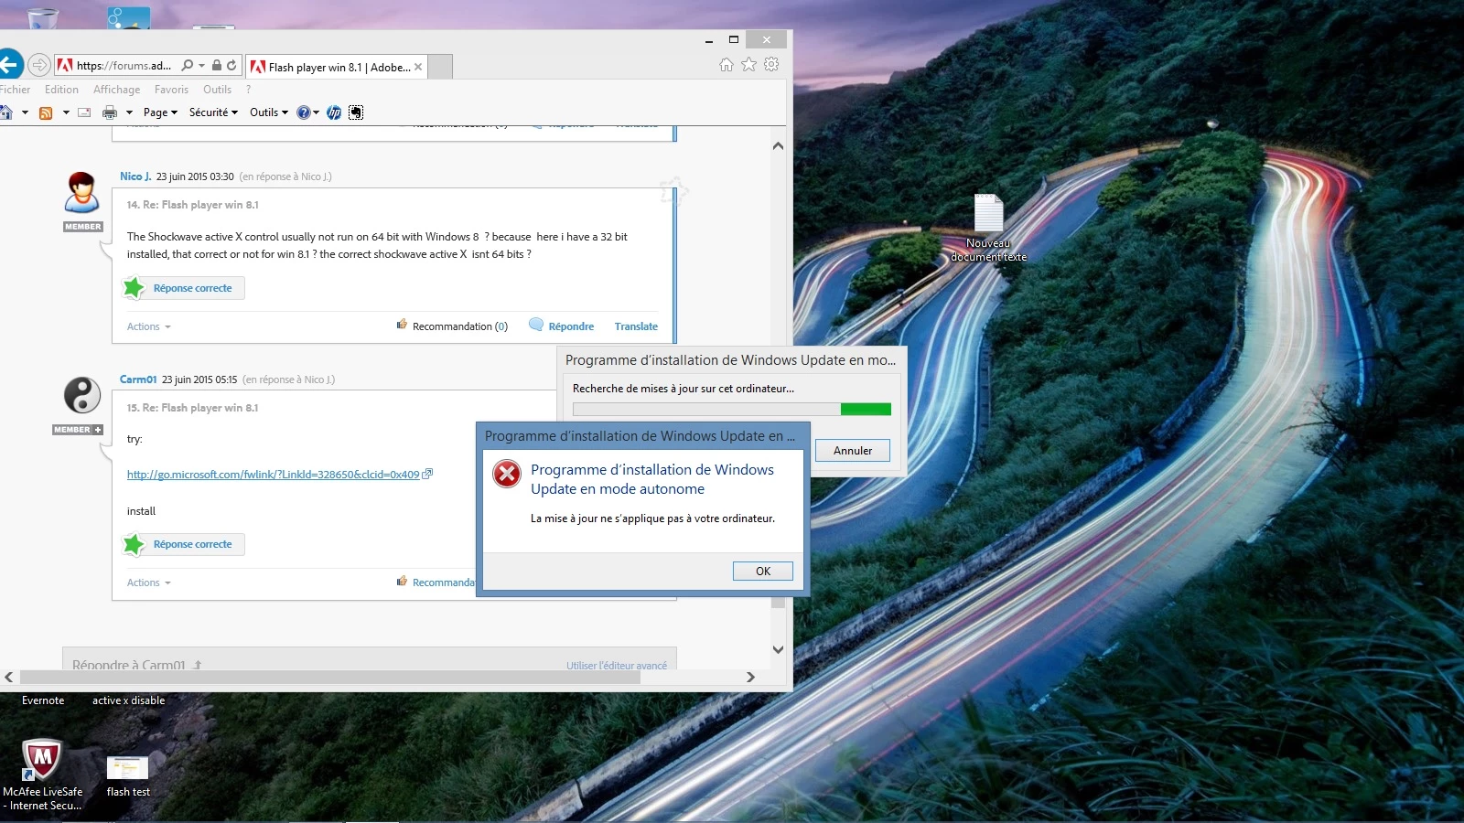This screenshot has width=1464, height=823.
Task: Open the IE Tools gear icon
Action: coord(771,64)
